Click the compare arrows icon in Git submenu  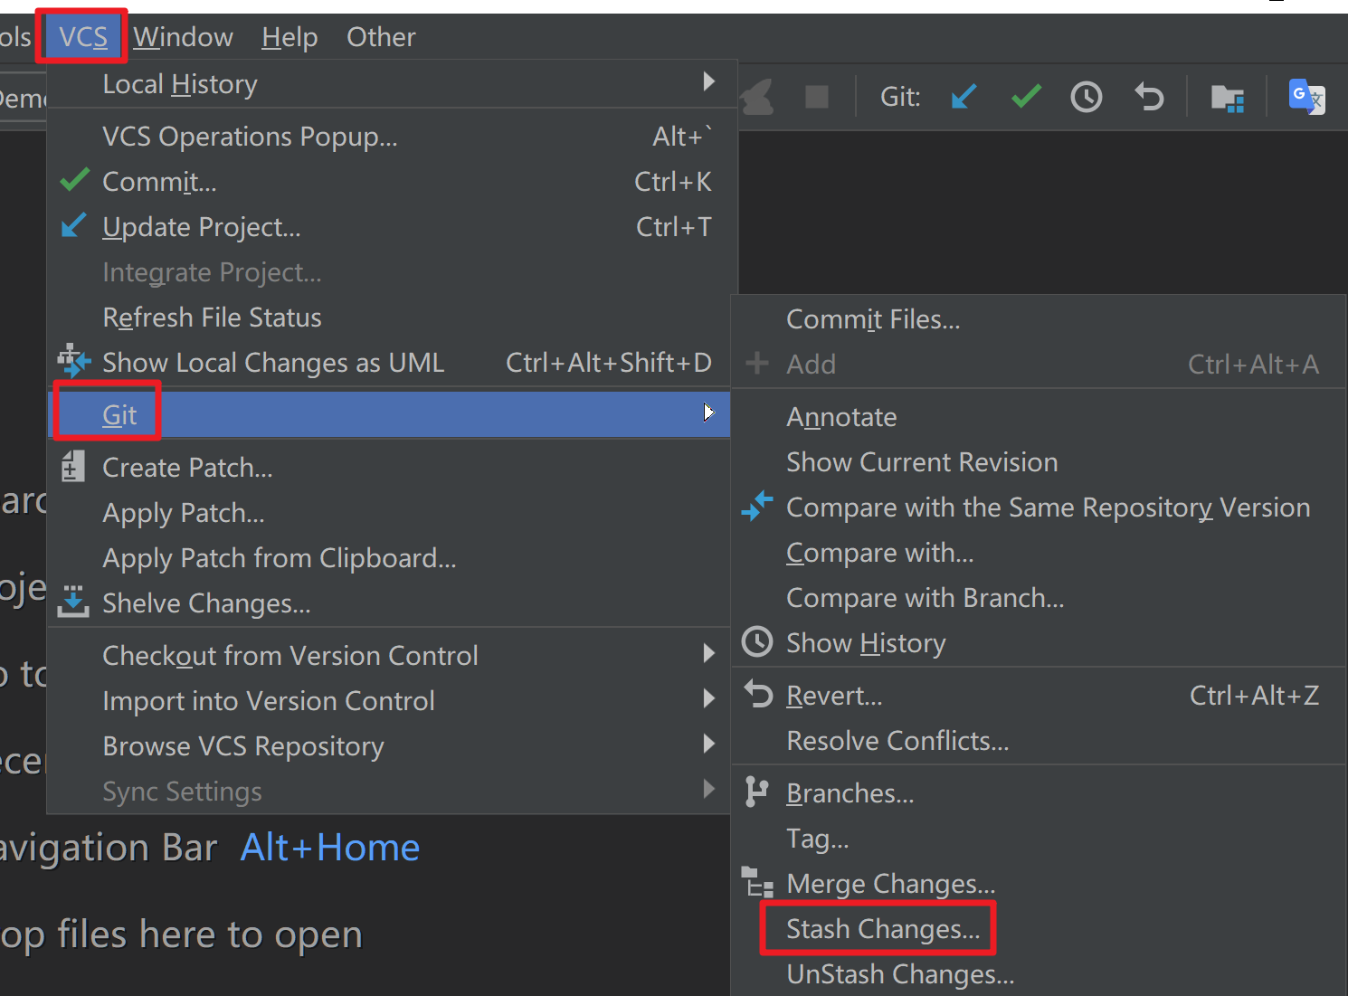[x=757, y=506]
